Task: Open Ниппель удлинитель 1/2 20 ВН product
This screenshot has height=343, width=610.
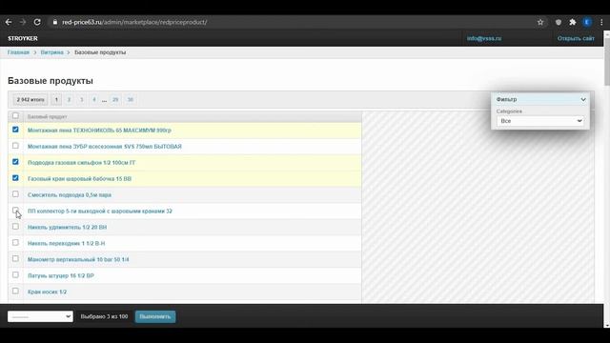Action: point(67,227)
